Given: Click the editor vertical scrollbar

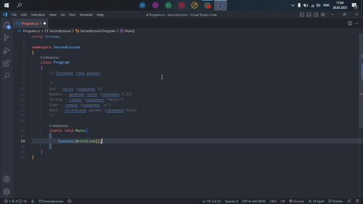Looking at the screenshot, I should click(x=361, y=81).
